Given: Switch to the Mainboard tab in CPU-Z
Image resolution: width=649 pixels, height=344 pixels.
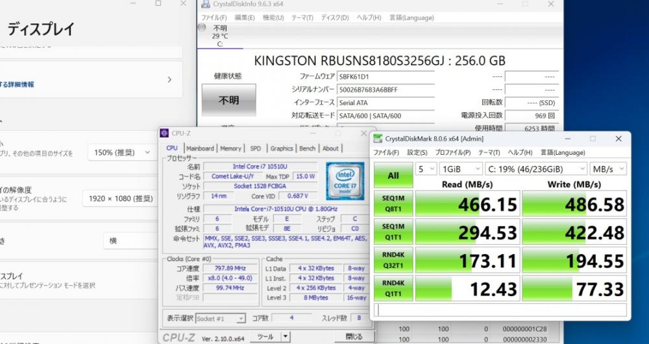Looking at the screenshot, I should 201,148.
